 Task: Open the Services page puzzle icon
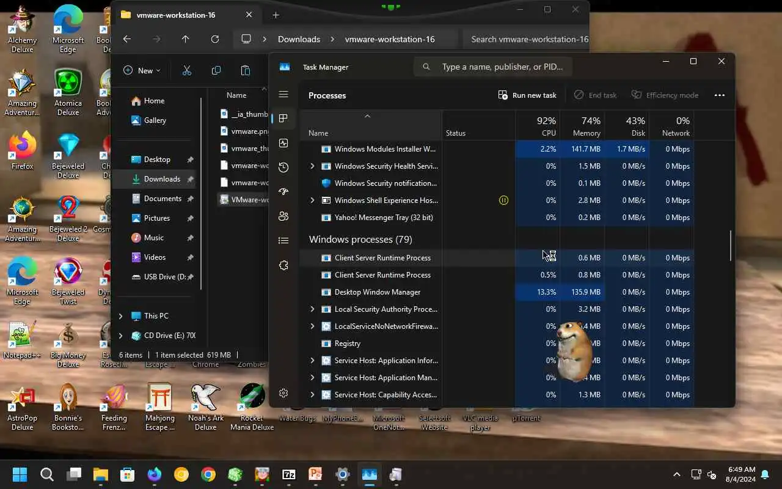283,265
